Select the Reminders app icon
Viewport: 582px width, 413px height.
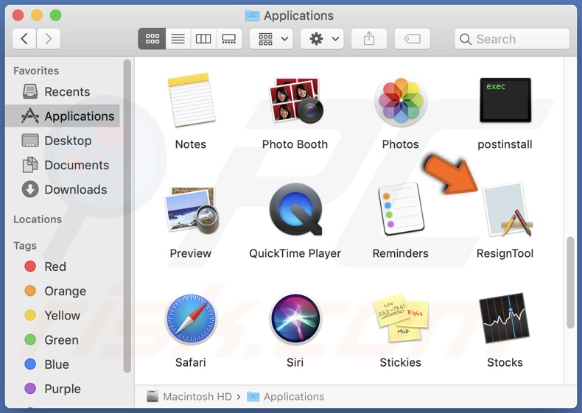(401, 209)
